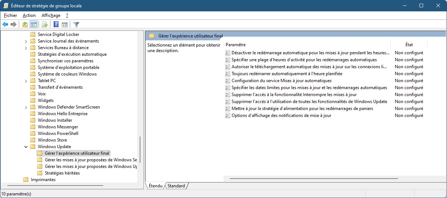447x198 pixels.
Task: Expand the Services Bureau à distance node
Action: pyautogui.click(x=26, y=48)
